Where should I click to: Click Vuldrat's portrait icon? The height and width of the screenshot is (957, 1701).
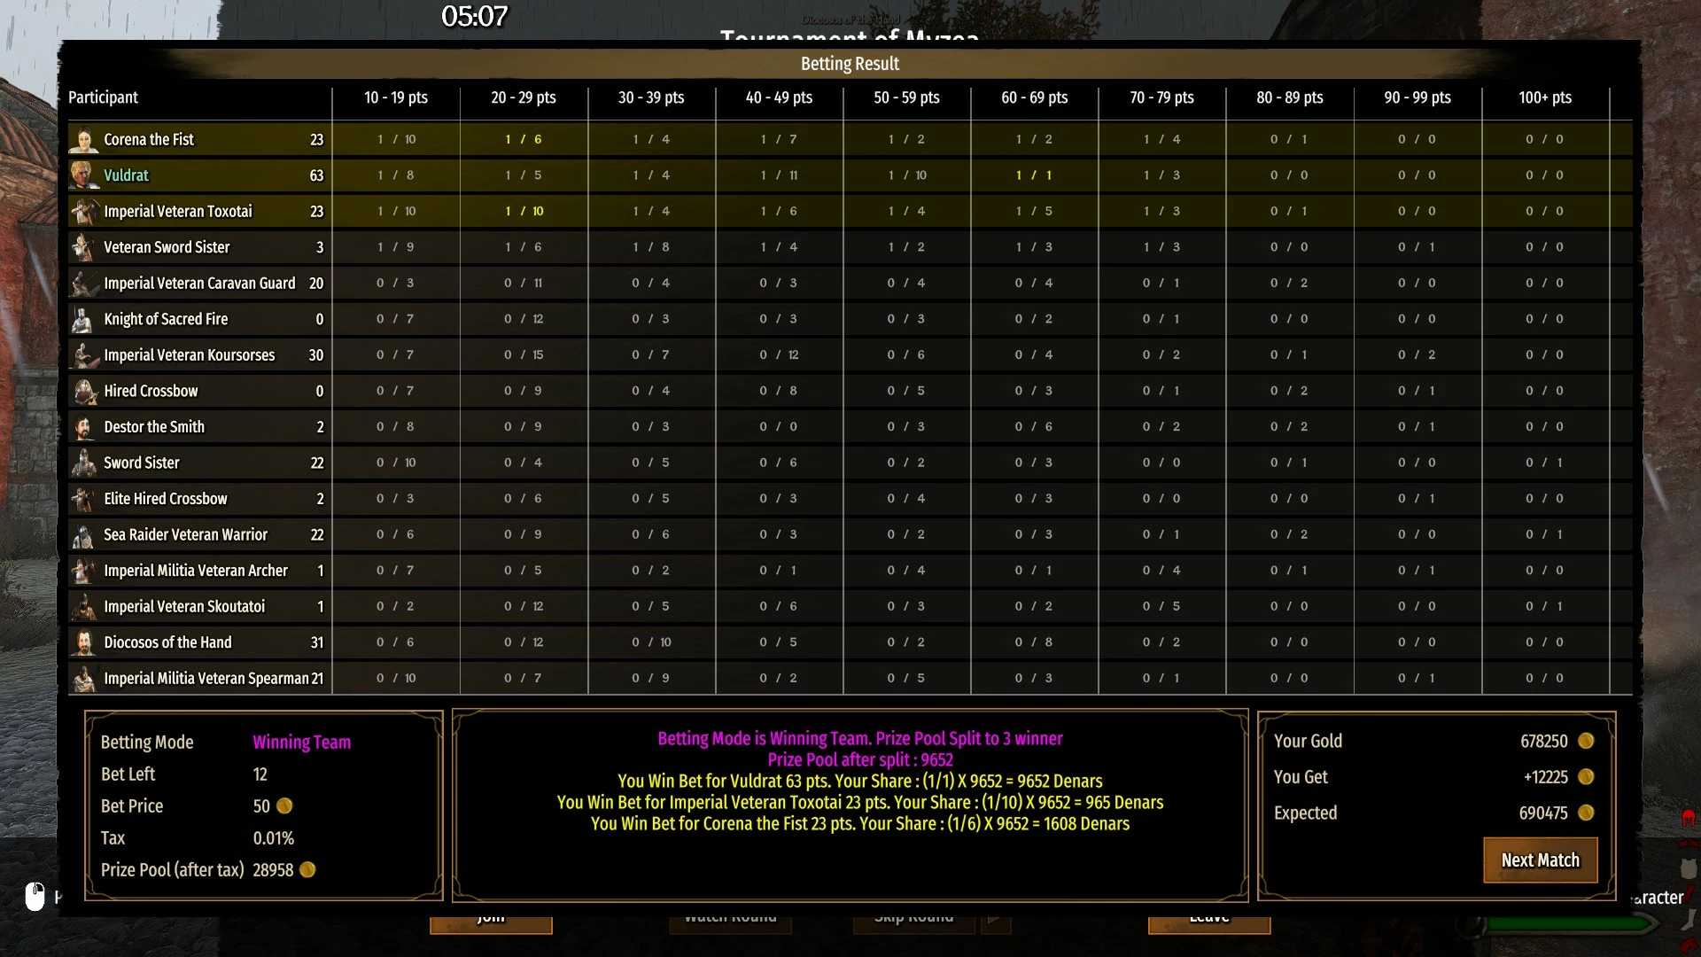[84, 175]
